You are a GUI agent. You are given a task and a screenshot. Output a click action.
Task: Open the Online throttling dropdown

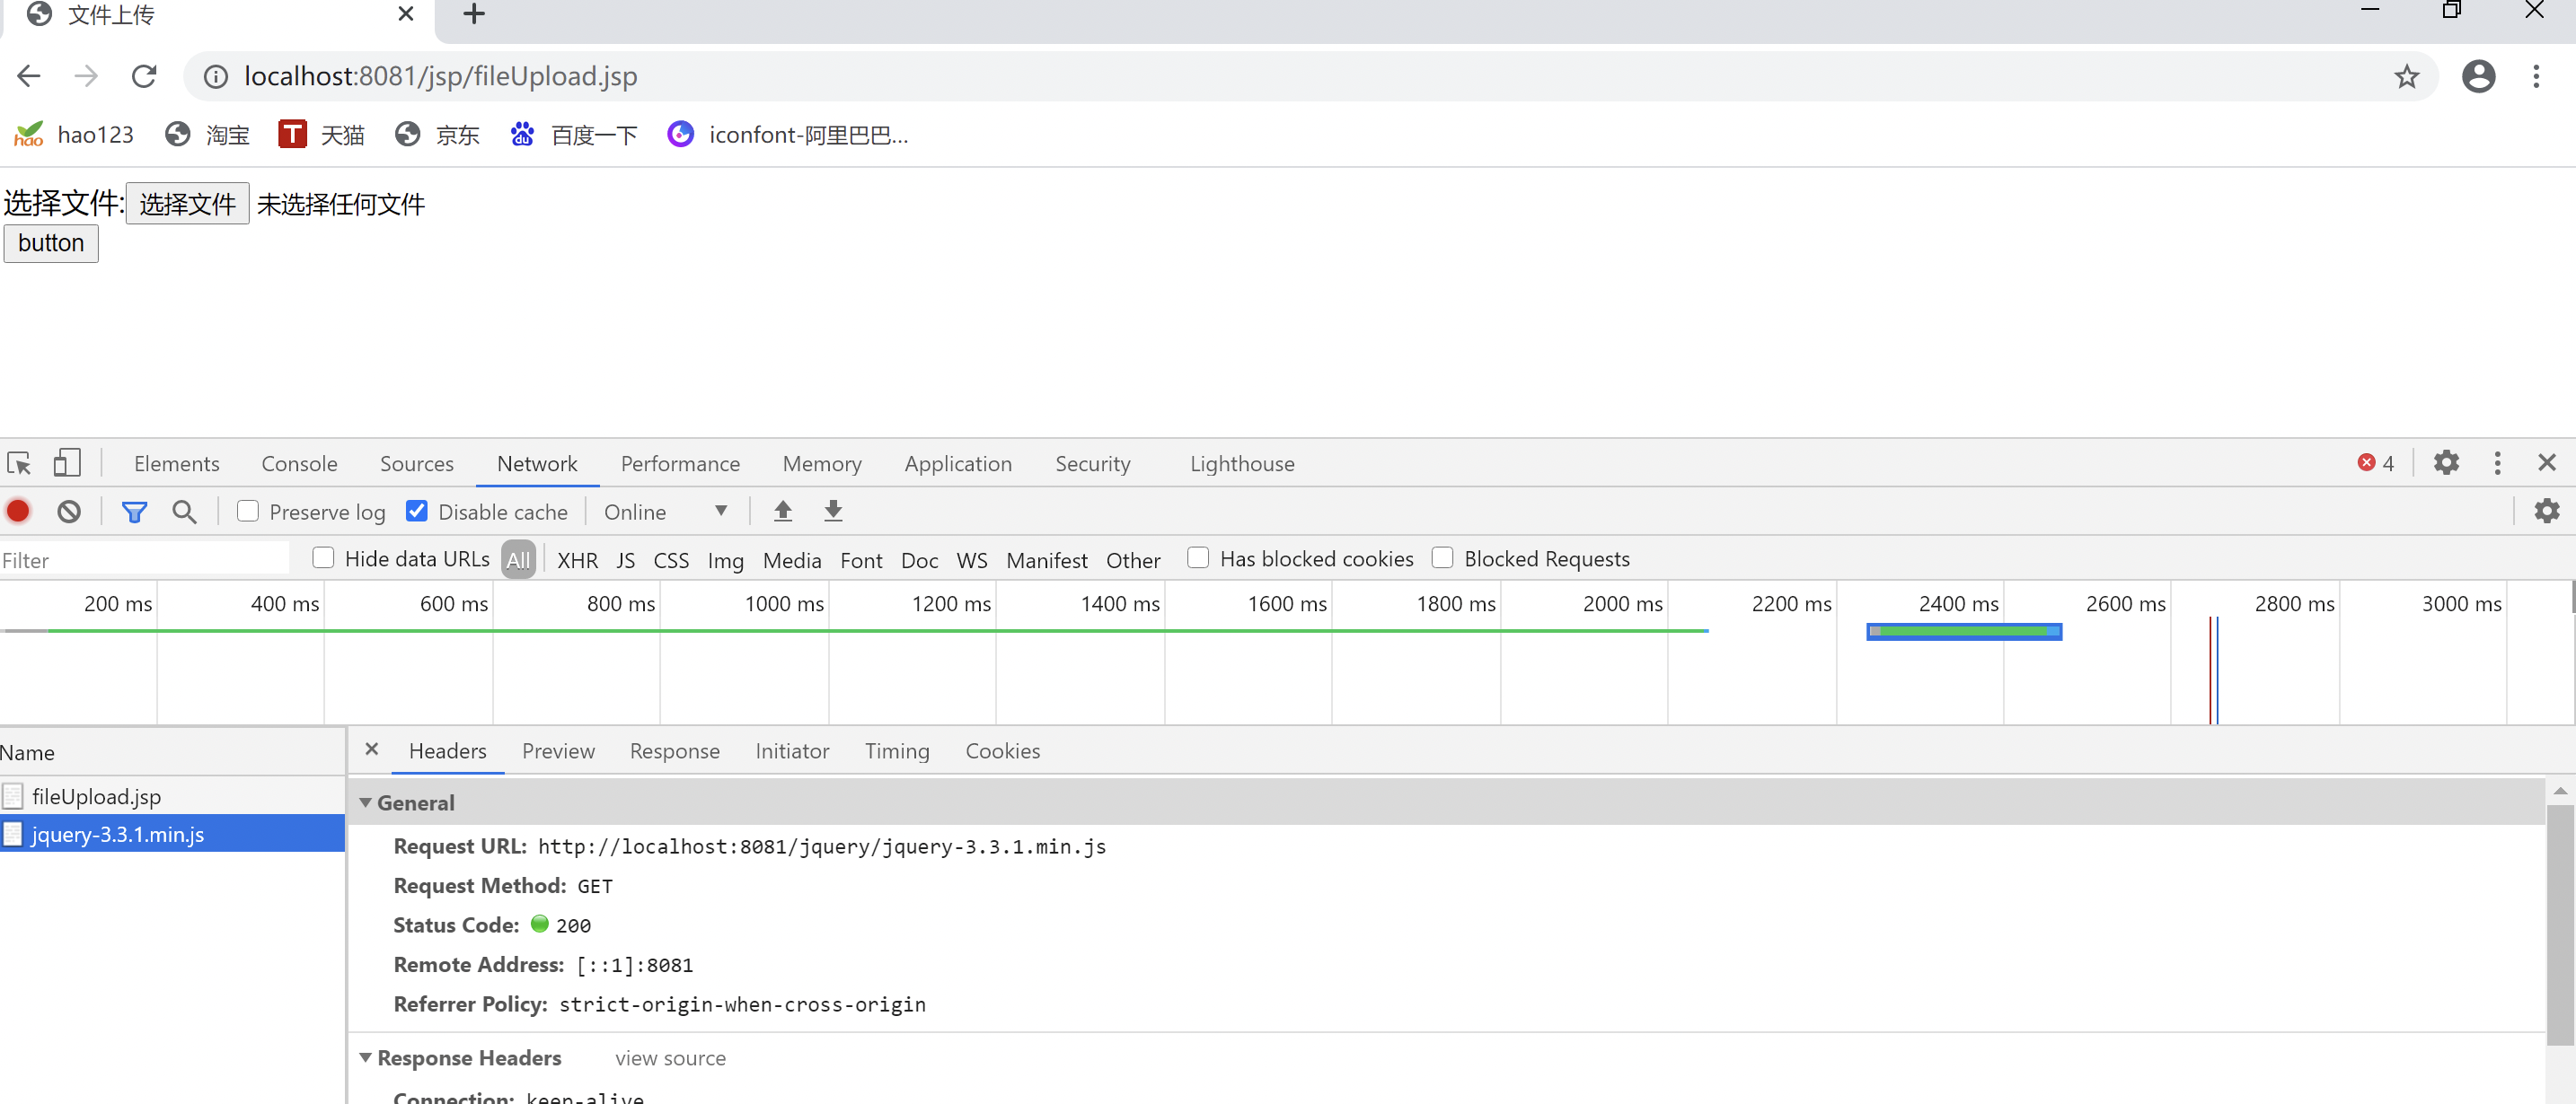665,512
